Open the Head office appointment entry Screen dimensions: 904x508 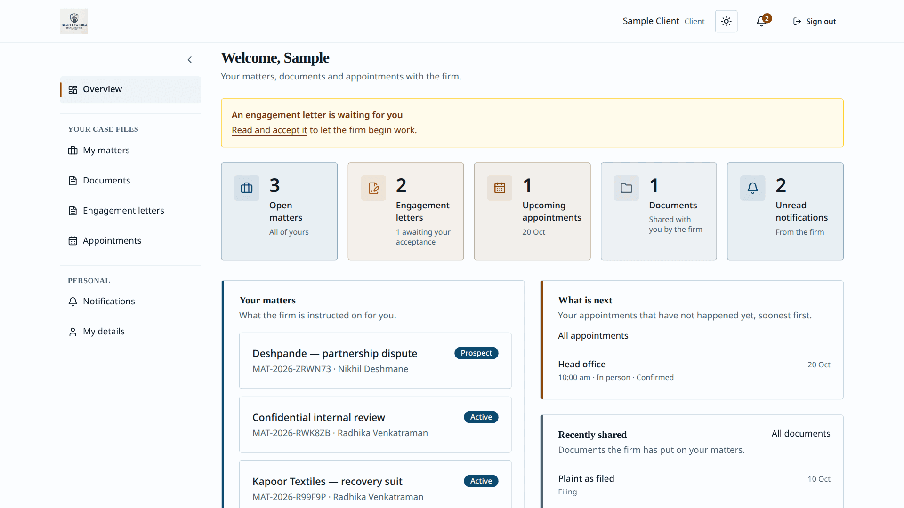pos(694,371)
